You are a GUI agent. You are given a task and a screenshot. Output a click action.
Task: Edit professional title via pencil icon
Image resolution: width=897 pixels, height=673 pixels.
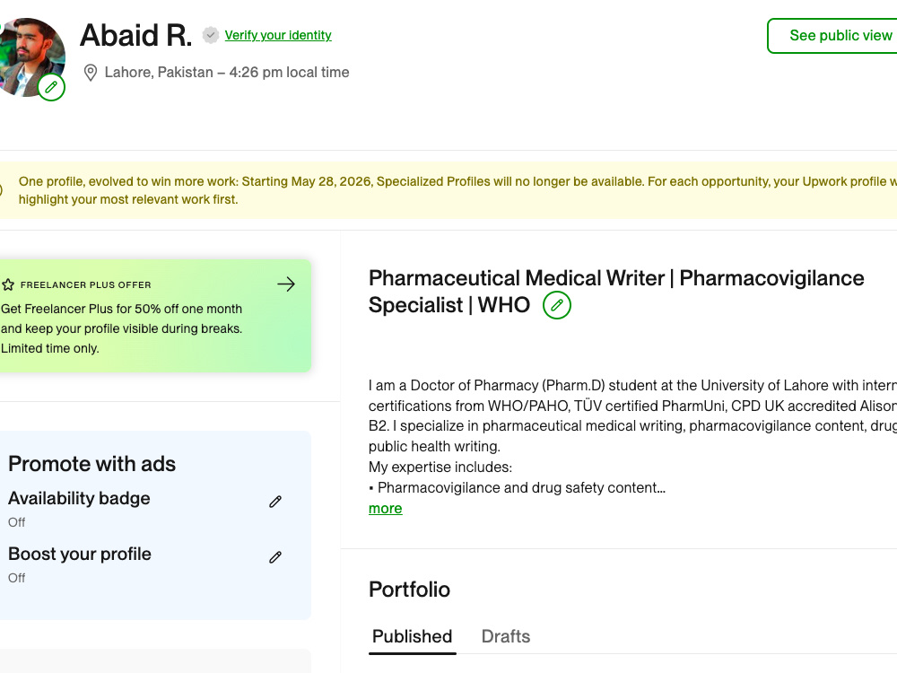click(x=557, y=305)
